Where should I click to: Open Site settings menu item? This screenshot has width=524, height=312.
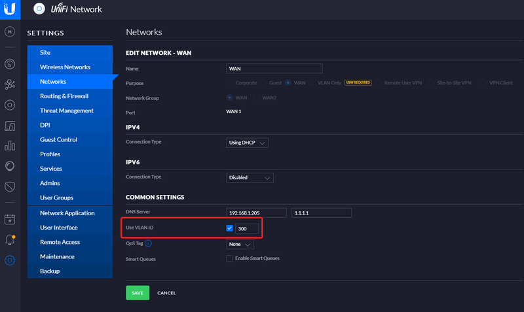[x=70, y=52]
